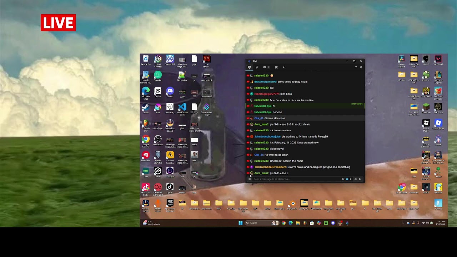This screenshot has width=457, height=257.
Task: Open File Explorer from the taskbar
Action: click(297, 223)
